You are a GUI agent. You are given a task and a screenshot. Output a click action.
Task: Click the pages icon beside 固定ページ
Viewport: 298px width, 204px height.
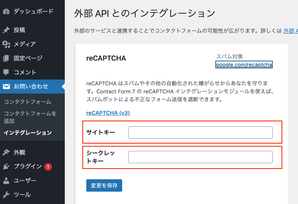pos(6,58)
